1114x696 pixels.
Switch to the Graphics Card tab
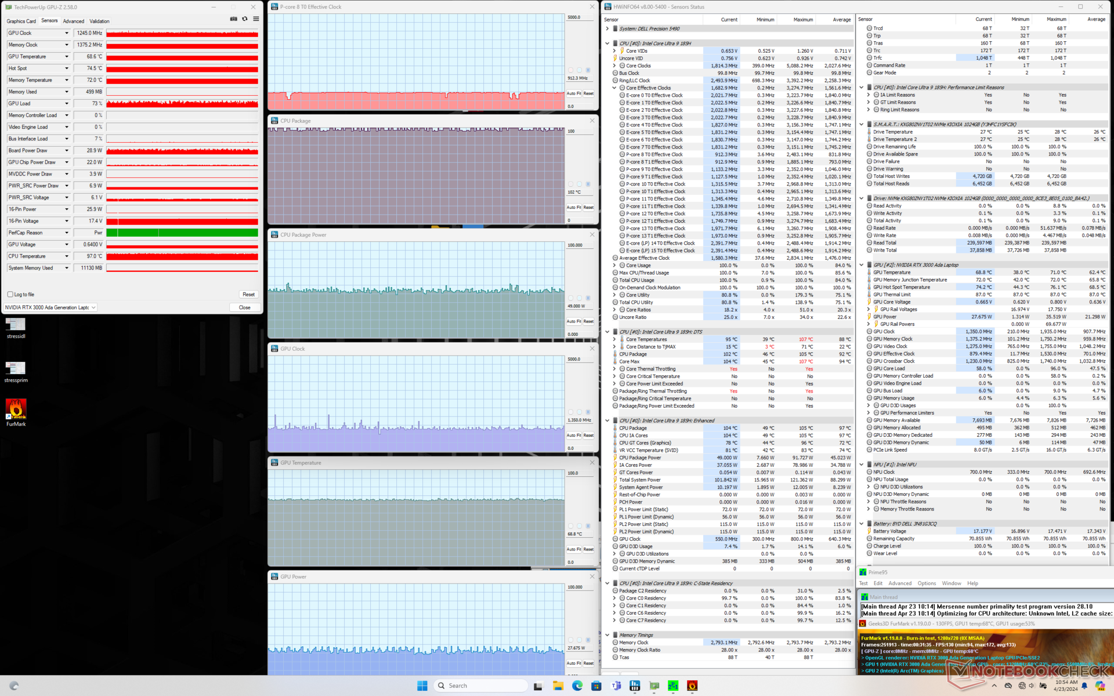(21, 21)
